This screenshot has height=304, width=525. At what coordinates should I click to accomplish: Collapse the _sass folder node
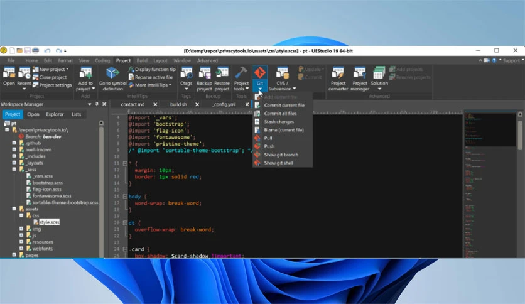coord(14,170)
